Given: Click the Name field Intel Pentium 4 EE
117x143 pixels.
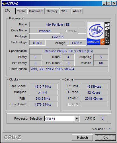Looking at the screenshot, I should pos(58,25).
